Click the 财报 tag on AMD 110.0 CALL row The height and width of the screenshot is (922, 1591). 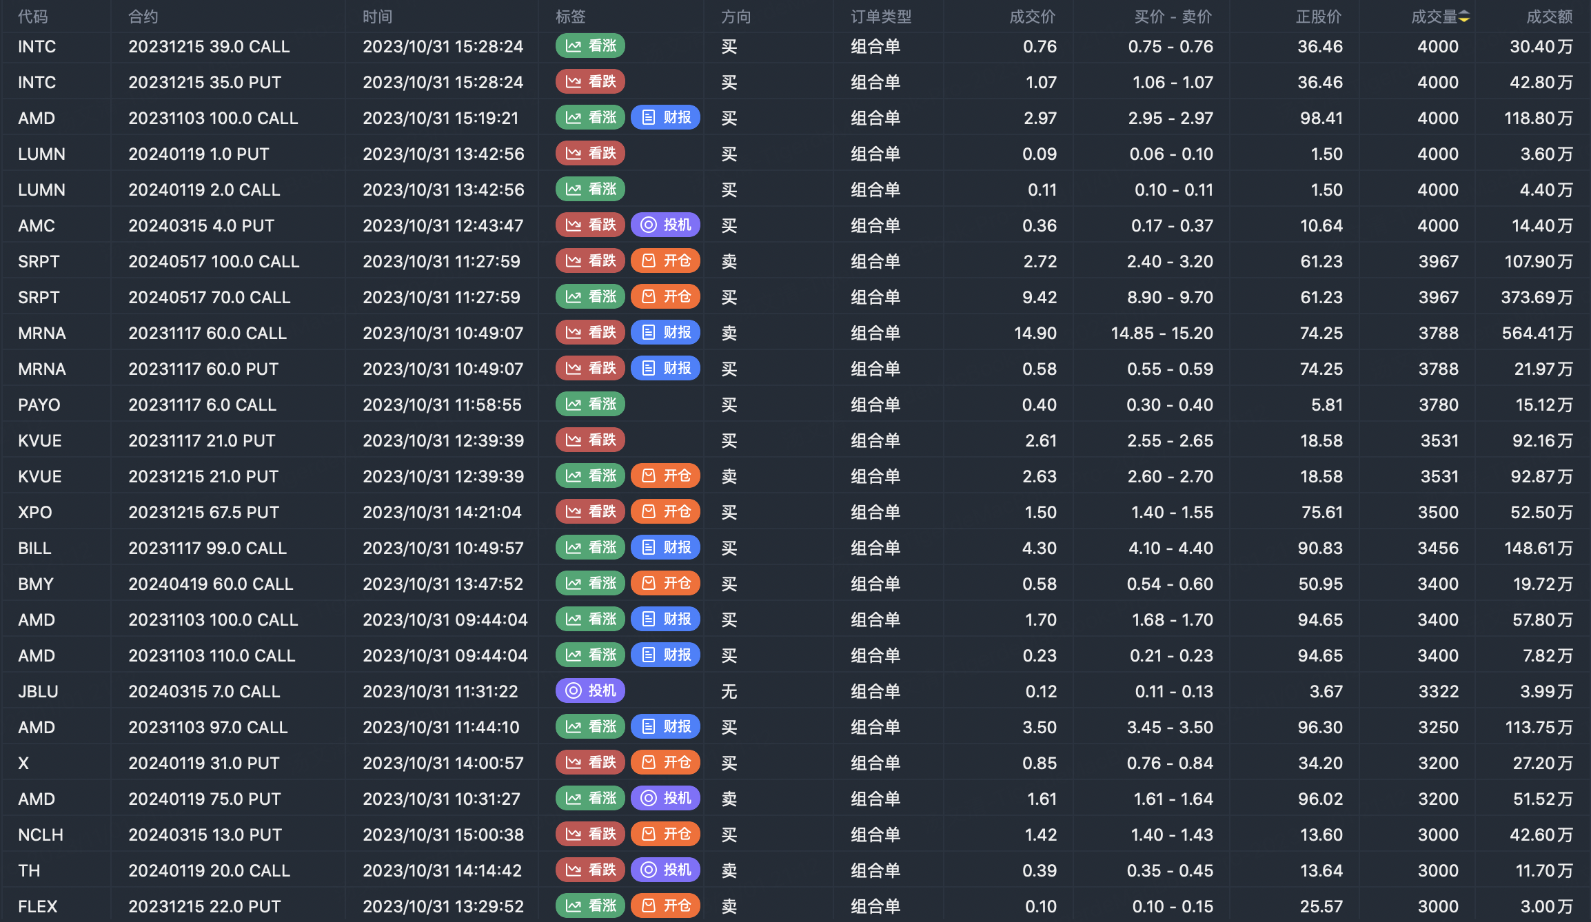(x=665, y=655)
